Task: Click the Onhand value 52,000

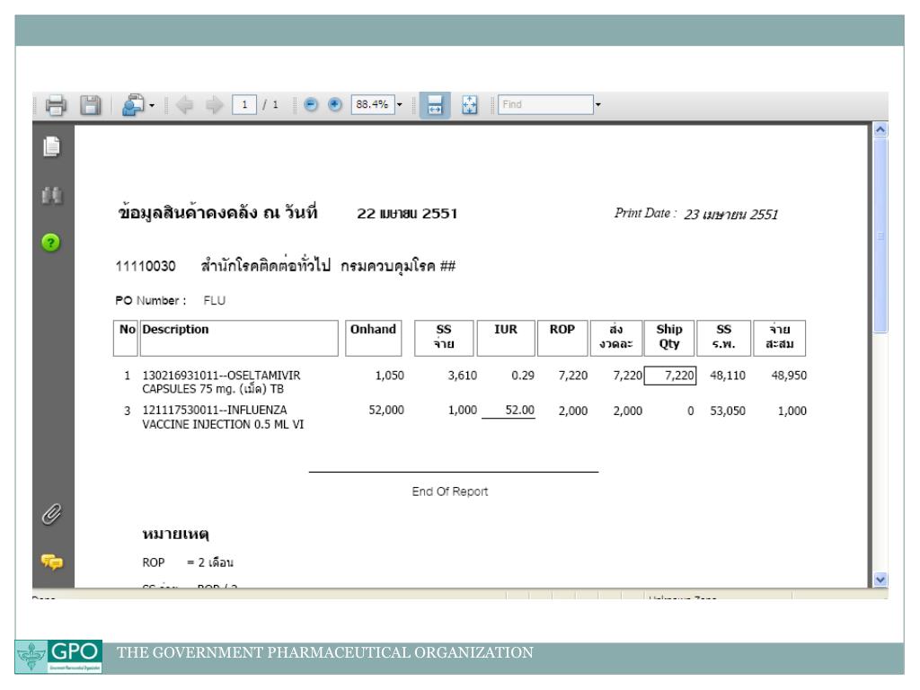Action: tap(386, 410)
